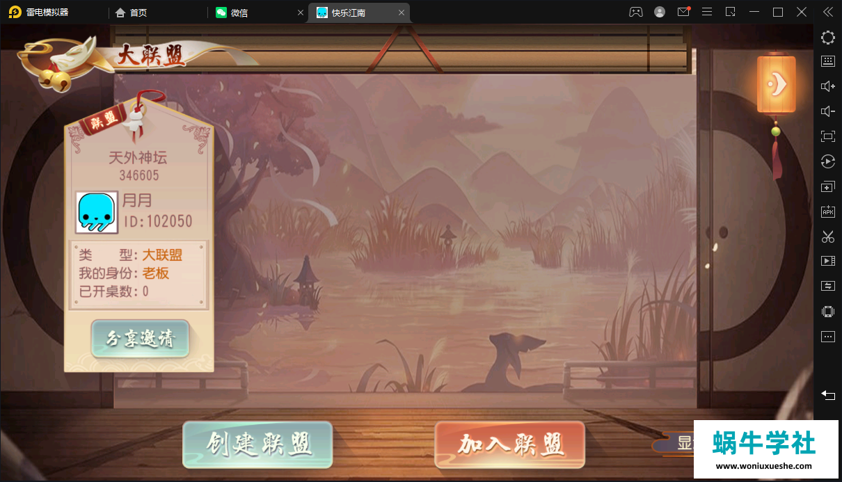Increase volume with the speaker-plus icon

tap(827, 86)
